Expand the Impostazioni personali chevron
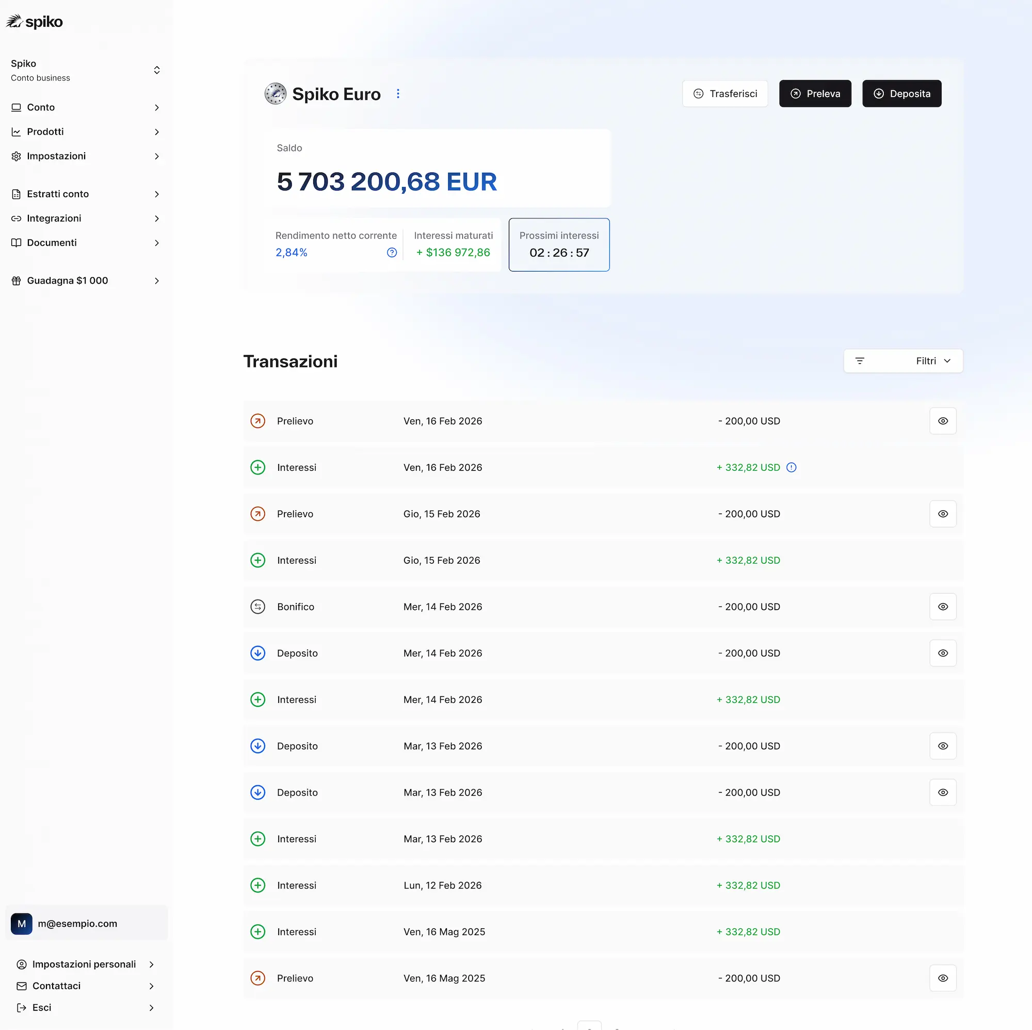 pos(151,964)
